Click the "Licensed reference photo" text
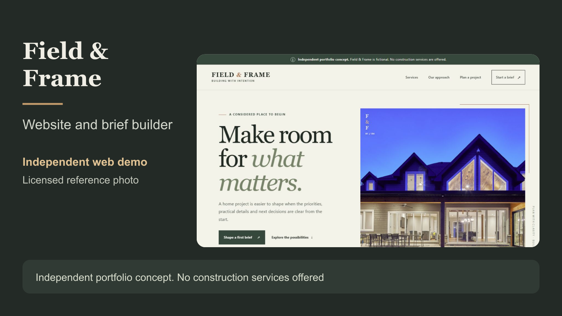562x316 pixels. 80,180
